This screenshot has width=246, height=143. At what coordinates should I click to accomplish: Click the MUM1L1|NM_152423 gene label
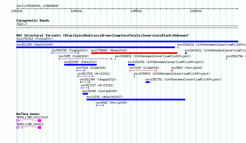tap(30, 124)
